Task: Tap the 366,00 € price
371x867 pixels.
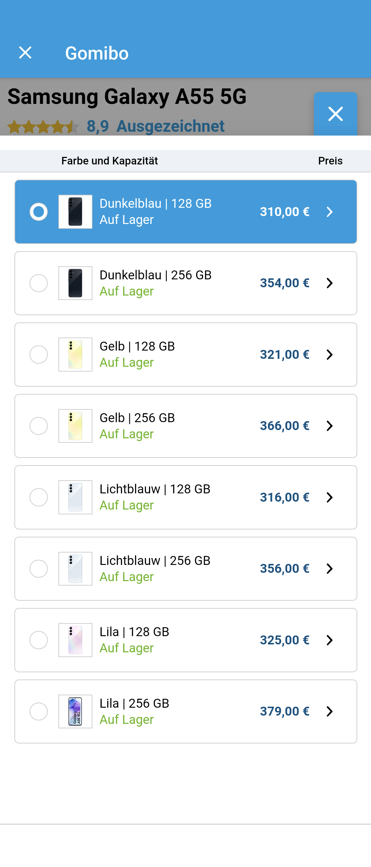Action: tap(284, 426)
